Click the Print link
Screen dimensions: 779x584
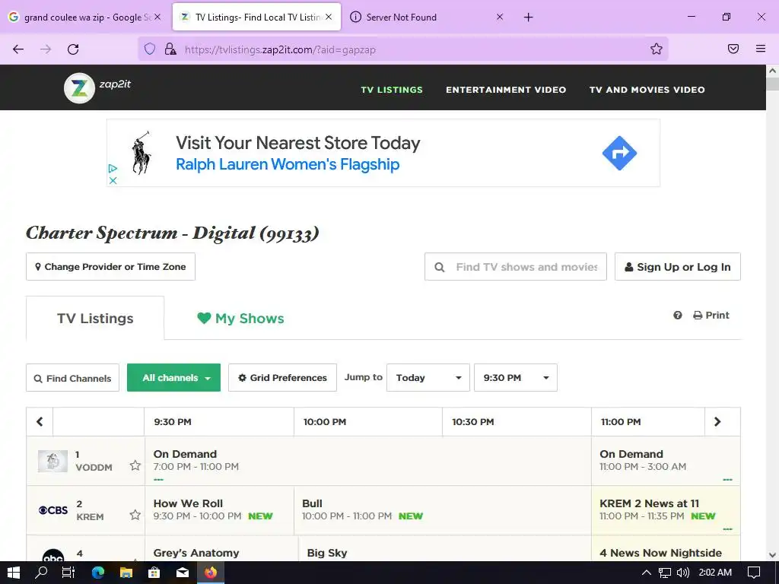pos(711,316)
